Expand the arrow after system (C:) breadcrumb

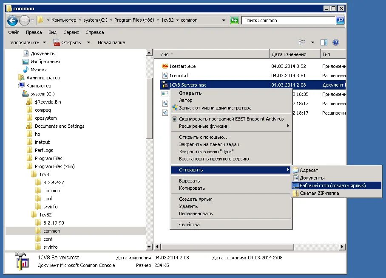tap(111, 20)
